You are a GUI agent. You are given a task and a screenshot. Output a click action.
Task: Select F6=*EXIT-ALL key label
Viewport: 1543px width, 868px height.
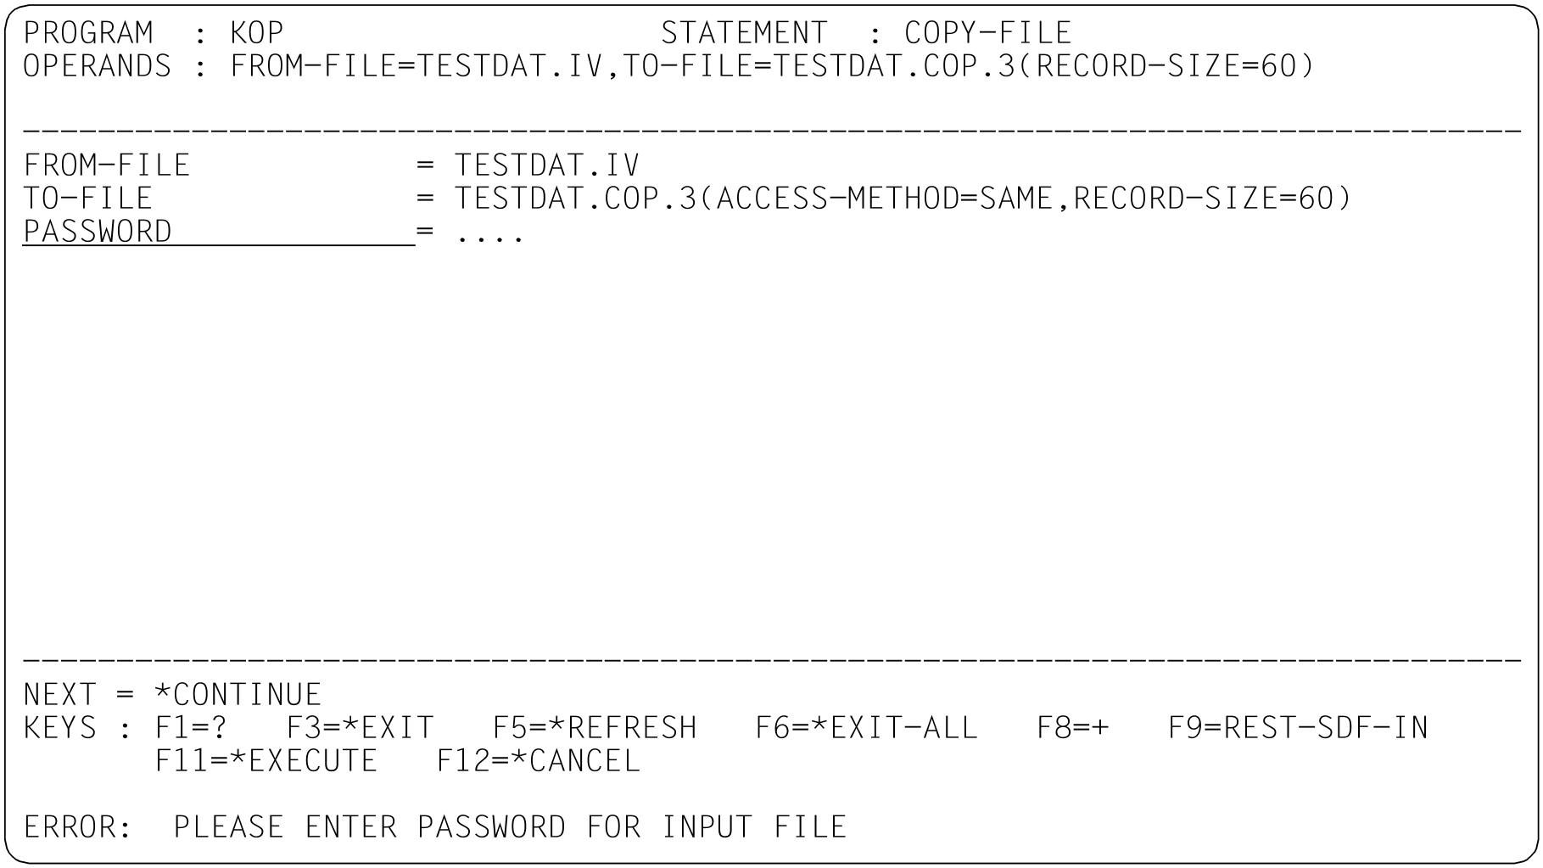pyautogui.click(x=866, y=728)
